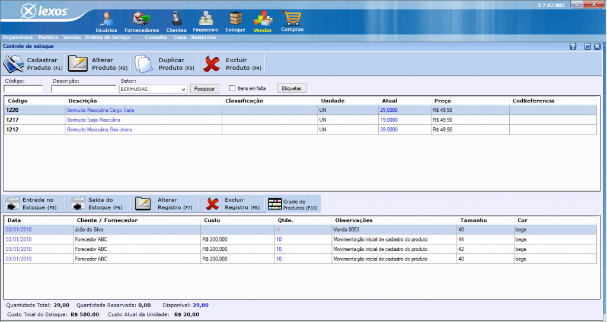Expand the Setor dropdown showing BERMUDAS

tap(183, 89)
